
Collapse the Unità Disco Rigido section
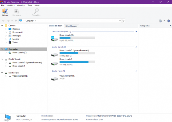click(x=136, y=31)
